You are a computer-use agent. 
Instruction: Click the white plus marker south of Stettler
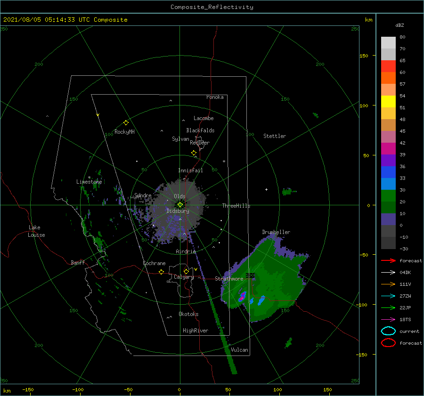point(266,189)
